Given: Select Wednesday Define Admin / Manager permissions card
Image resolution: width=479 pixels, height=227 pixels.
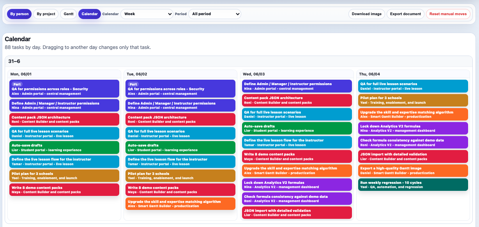Looking at the screenshot, I should tap(297, 86).
